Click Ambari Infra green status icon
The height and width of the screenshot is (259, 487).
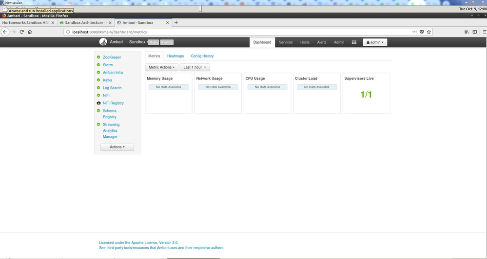click(x=98, y=72)
